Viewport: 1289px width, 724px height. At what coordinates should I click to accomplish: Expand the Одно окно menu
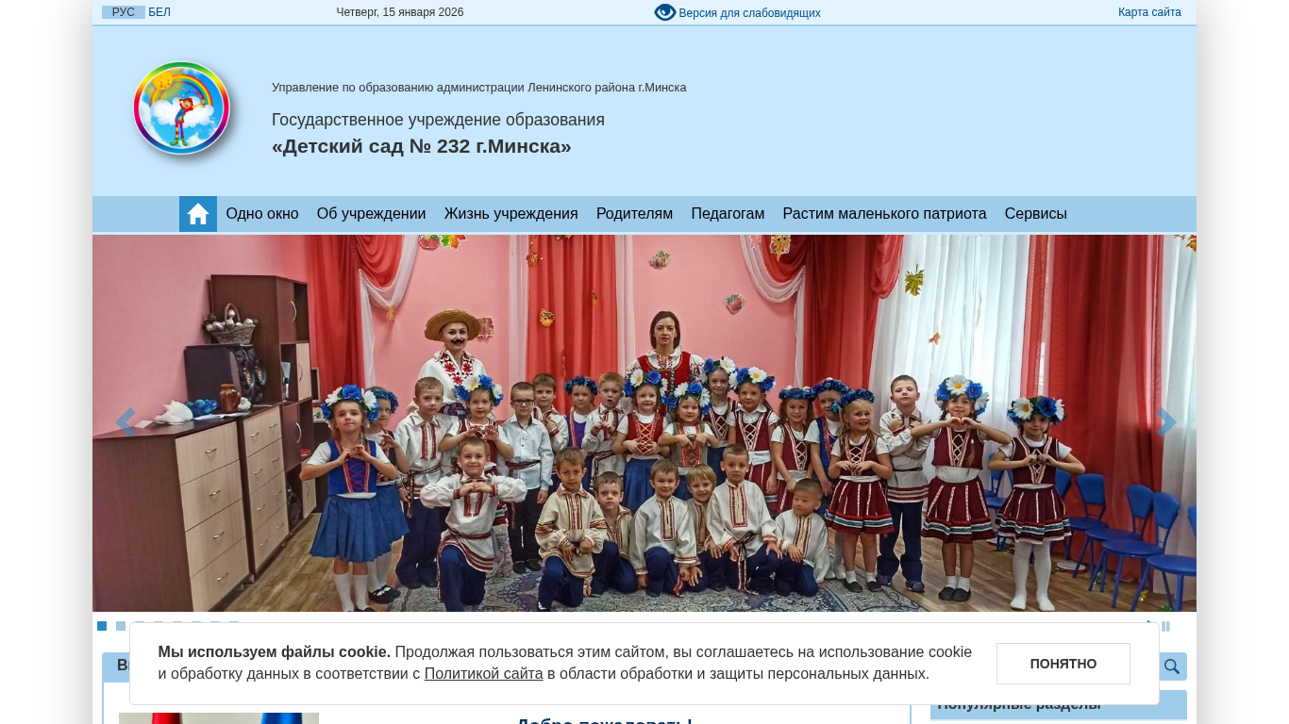tap(262, 214)
